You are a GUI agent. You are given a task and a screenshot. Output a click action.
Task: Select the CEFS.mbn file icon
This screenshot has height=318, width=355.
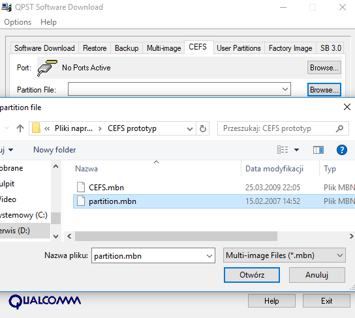click(x=81, y=188)
